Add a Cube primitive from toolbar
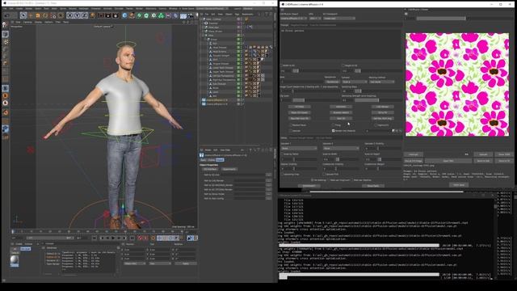 point(124,15)
